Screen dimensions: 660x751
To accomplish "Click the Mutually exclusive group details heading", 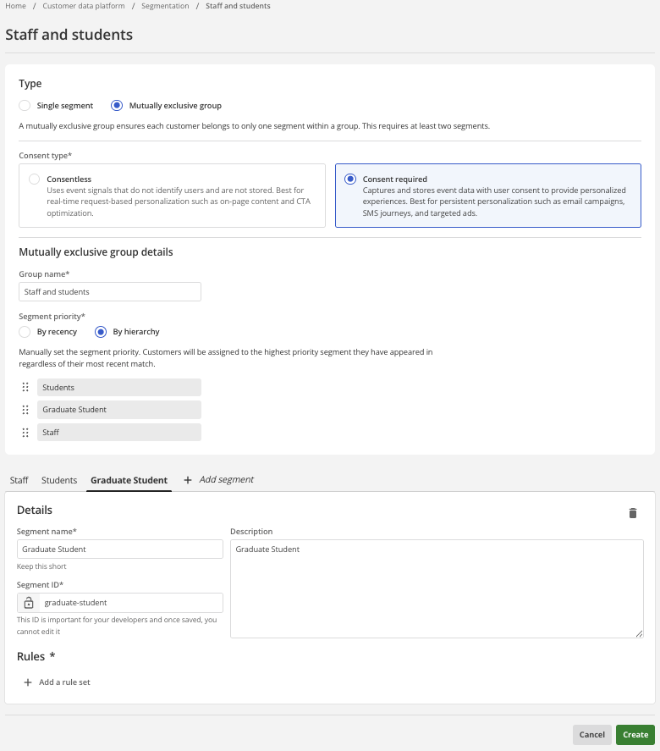I will (96, 252).
